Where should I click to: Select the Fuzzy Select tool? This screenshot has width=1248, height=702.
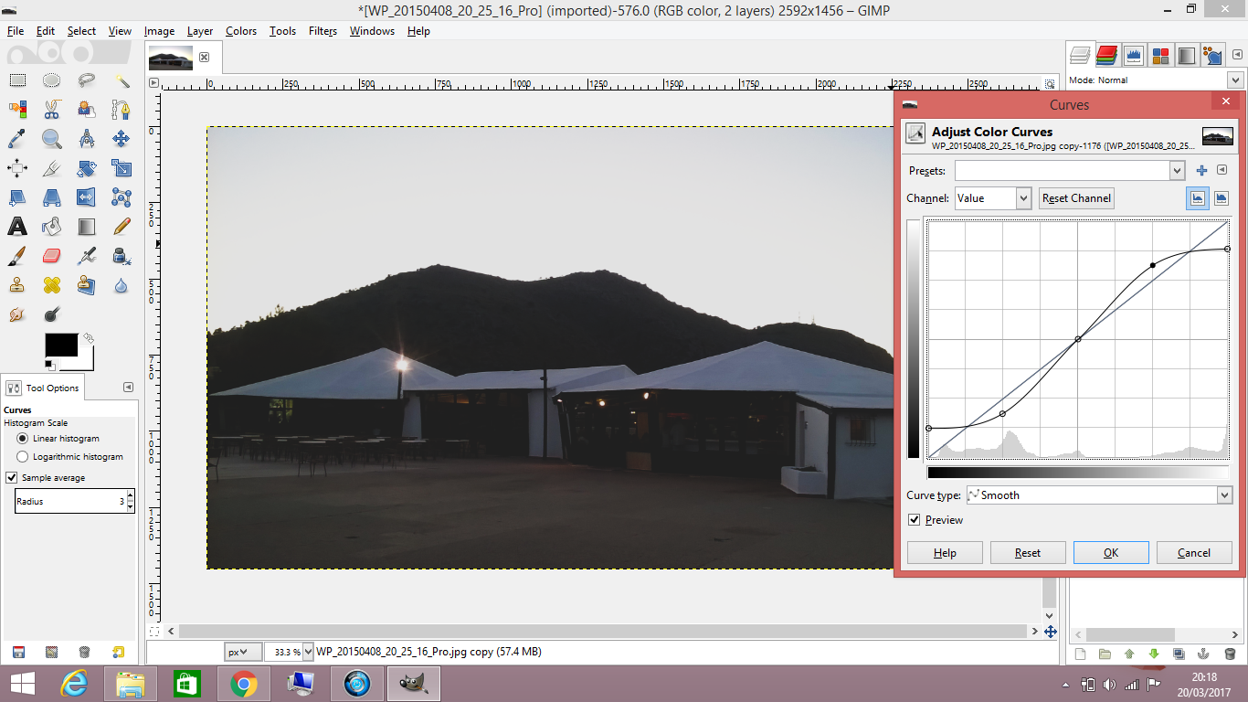coord(122,80)
